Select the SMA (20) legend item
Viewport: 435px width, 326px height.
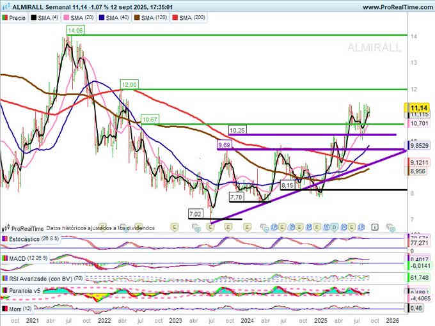[x=79, y=18]
